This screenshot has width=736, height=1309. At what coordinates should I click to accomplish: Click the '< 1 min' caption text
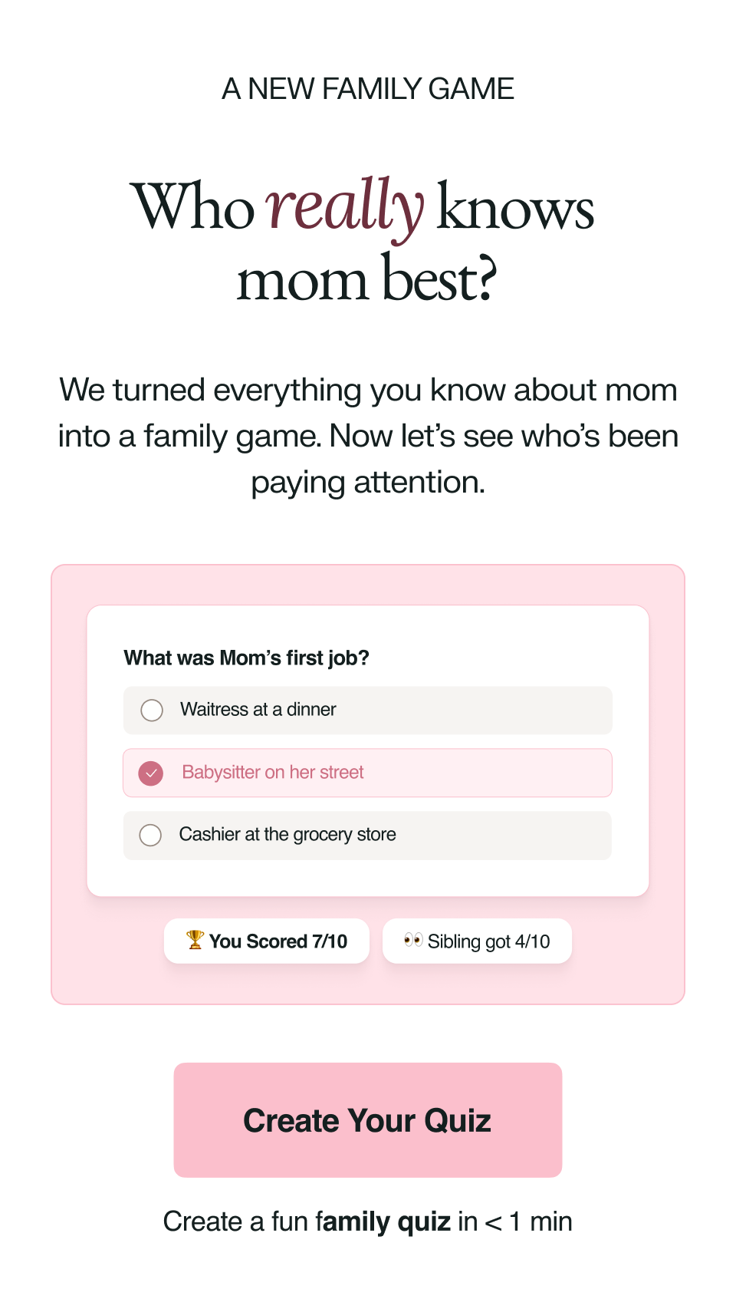pyautogui.click(x=529, y=1222)
